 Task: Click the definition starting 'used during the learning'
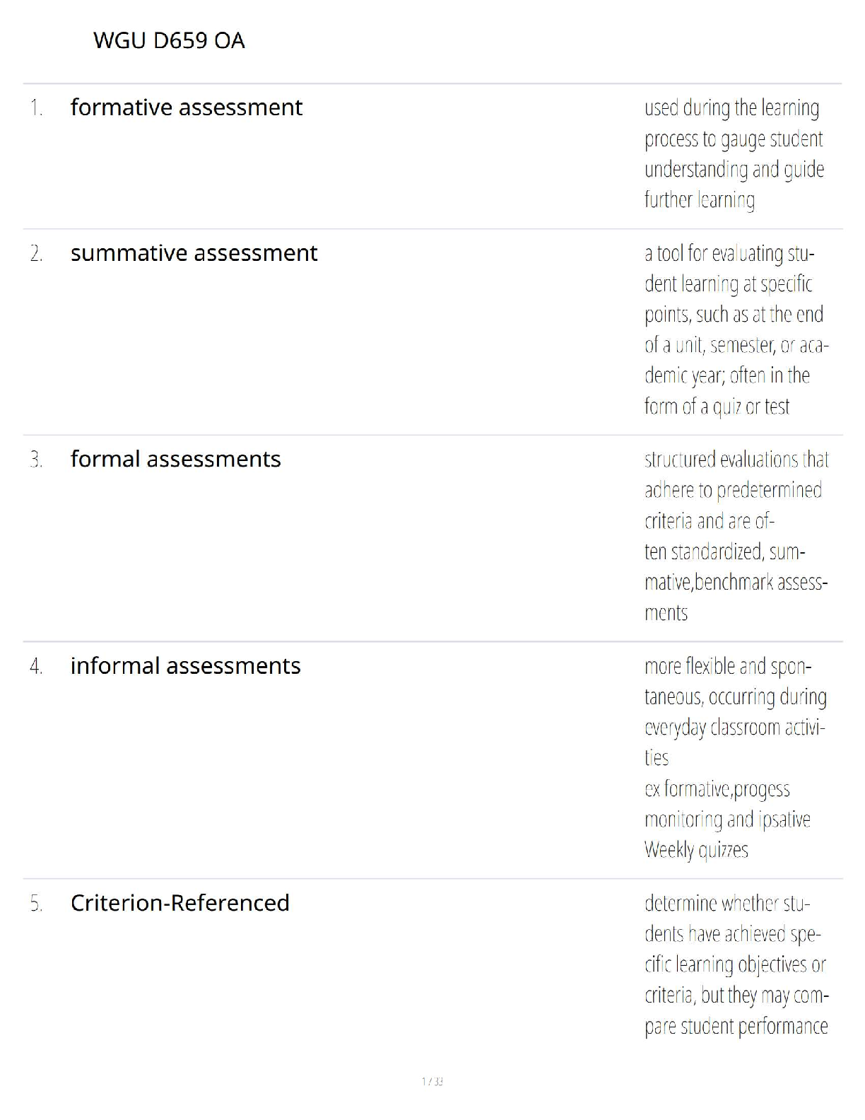734,154
